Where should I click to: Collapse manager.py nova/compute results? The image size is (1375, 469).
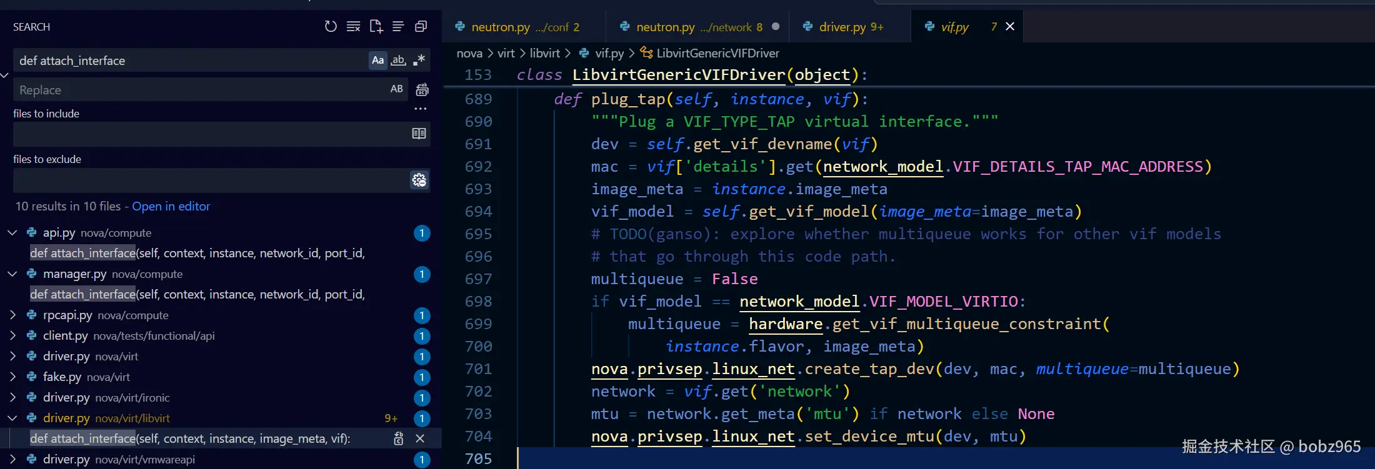(12, 274)
